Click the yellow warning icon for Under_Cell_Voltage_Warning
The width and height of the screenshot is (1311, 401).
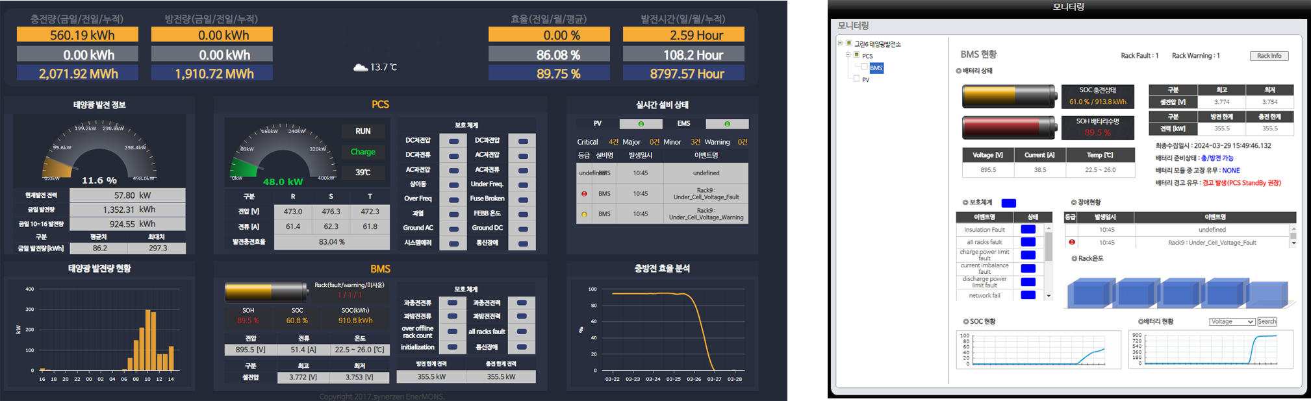pos(584,214)
